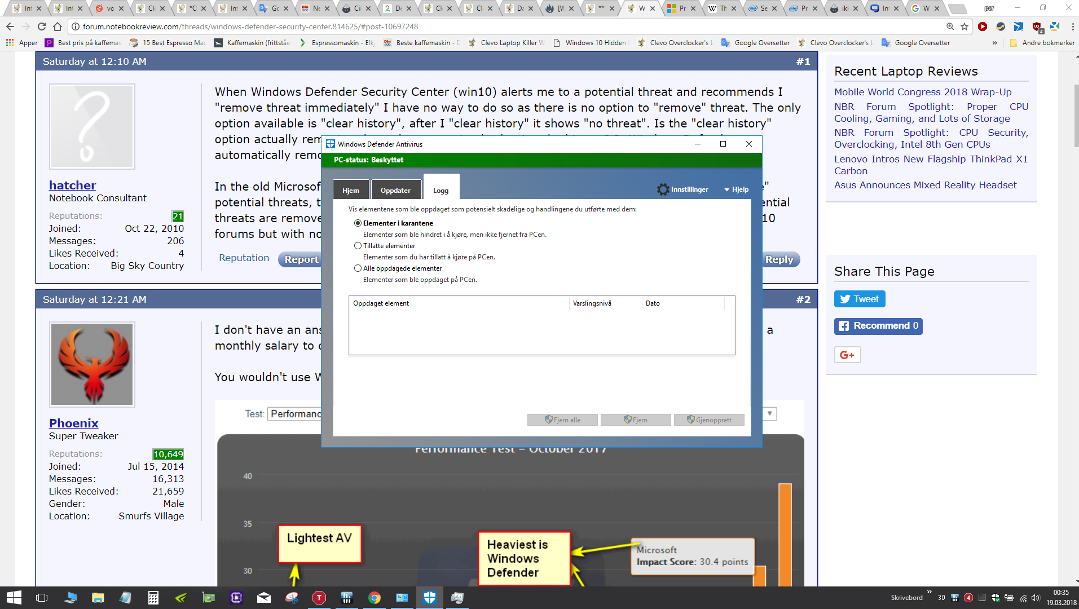The image size is (1079, 609).
Task: Click the Facebook Recommend button
Action: 878,326
